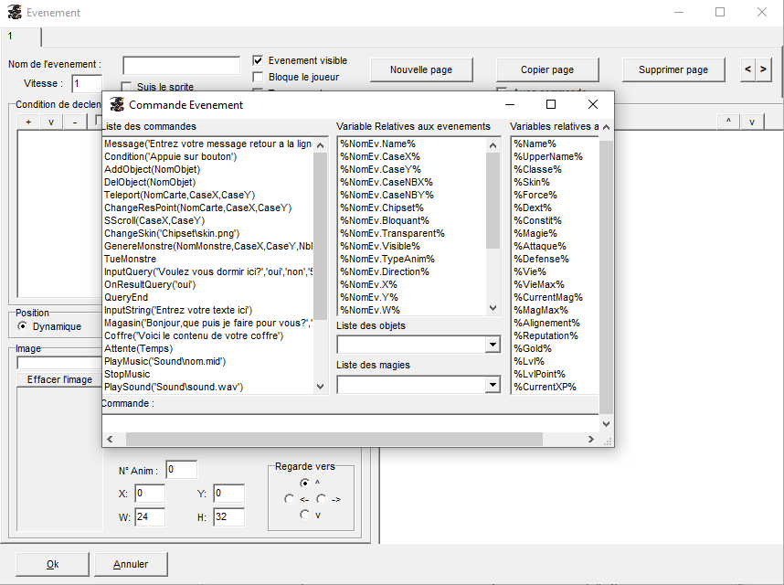The image size is (784, 585).
Task: Switch to page tab '1'
Action: 20,37
